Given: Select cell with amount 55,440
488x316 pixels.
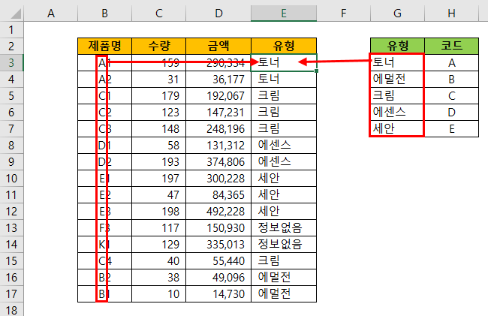Looking at the screenshot, I should (218, 261).
